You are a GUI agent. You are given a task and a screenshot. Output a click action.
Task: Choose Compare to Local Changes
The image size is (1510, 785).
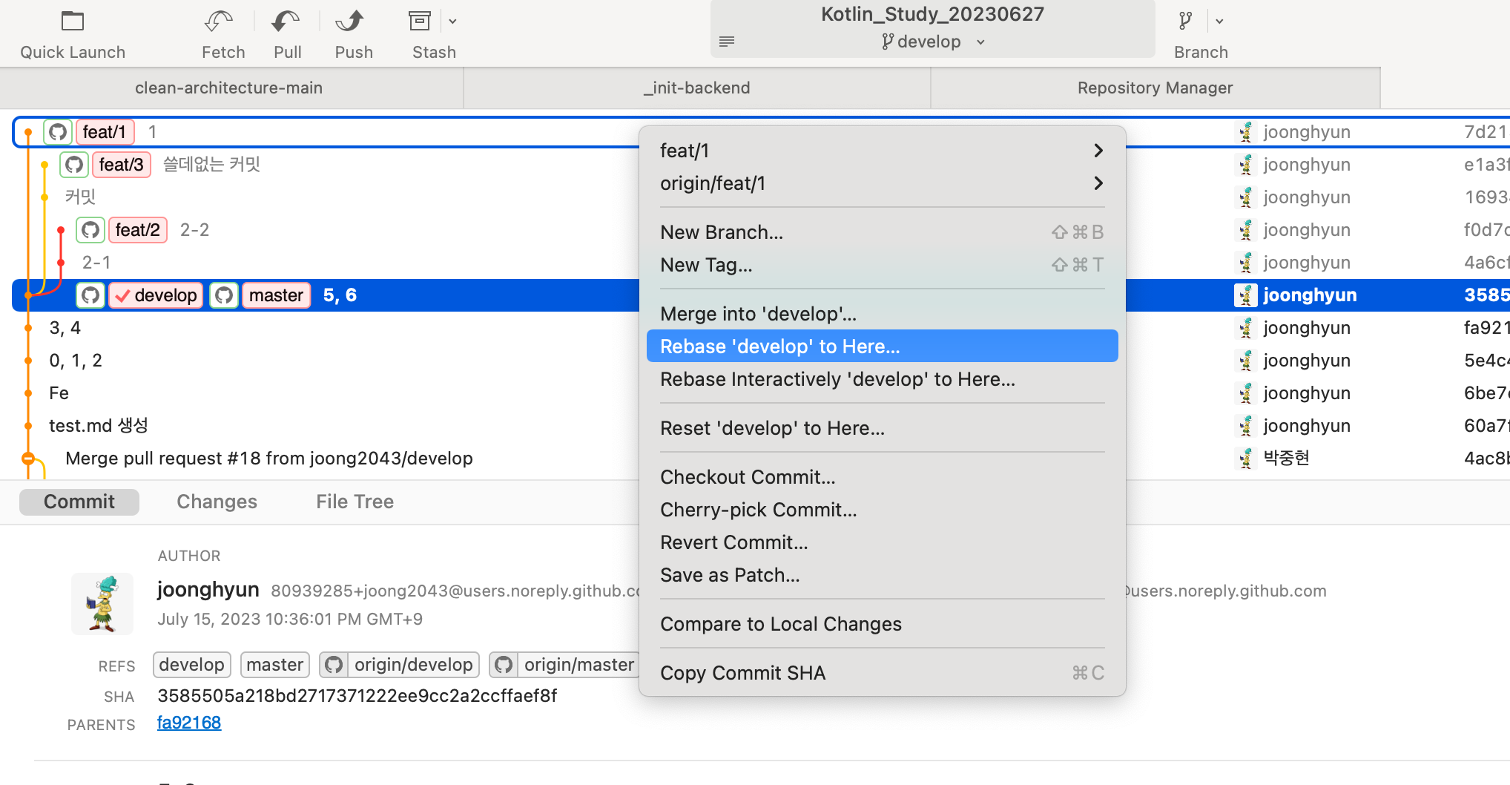(x=882, y=624)
